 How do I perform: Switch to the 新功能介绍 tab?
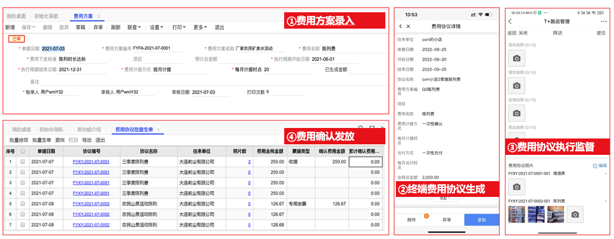point(89,130)
